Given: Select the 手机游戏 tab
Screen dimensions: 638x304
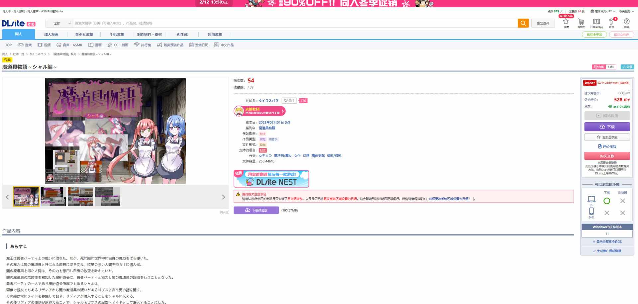Looking at the screenshot, I should 117,35.
